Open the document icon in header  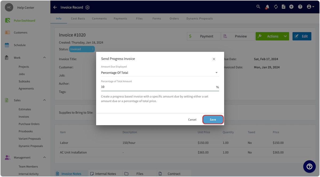coord(283,7)
